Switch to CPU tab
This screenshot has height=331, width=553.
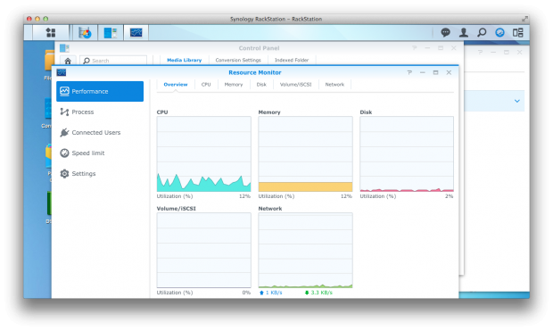pyautogui.click(x=206, y=85)
